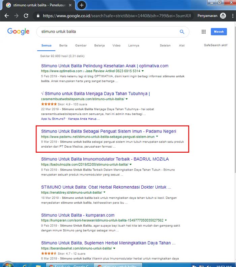
Task: Click the Penyamaran incognito icon
Action: pyautogui.click(x=223, y=16)
